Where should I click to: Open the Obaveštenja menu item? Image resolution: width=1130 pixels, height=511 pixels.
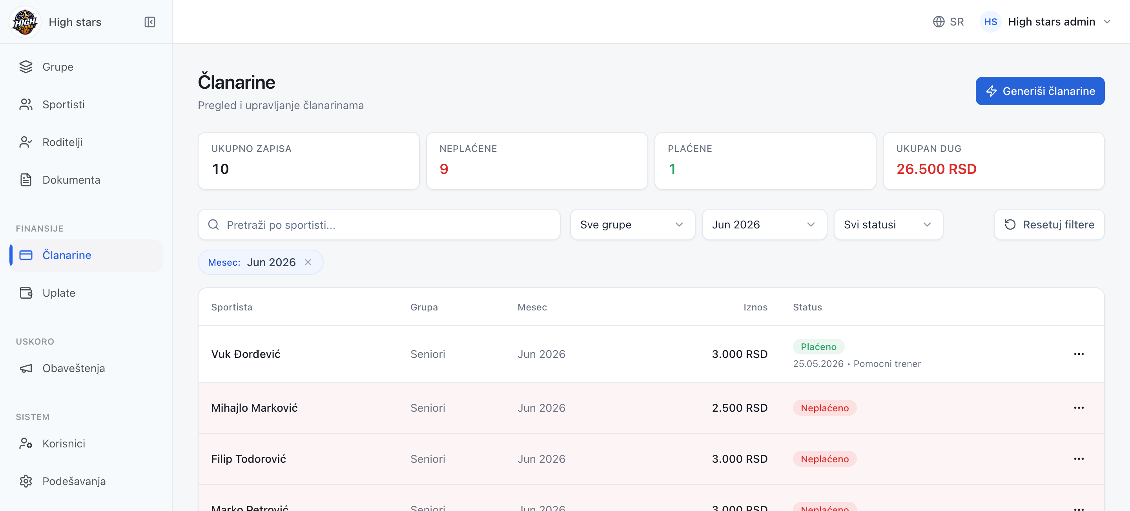86,369
